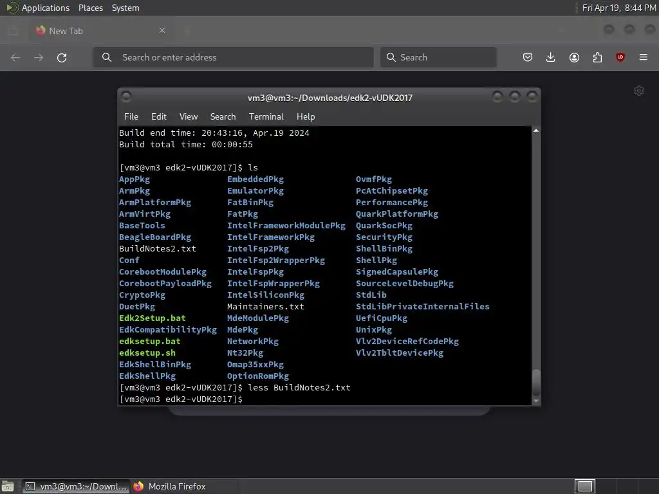This screenshot has width=659, height=494.
Task: Minimize the terminal window
Action: (x=497, y=97)
